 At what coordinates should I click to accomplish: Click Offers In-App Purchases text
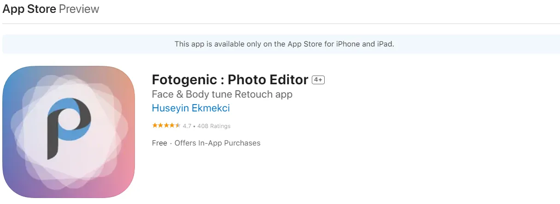217,143
